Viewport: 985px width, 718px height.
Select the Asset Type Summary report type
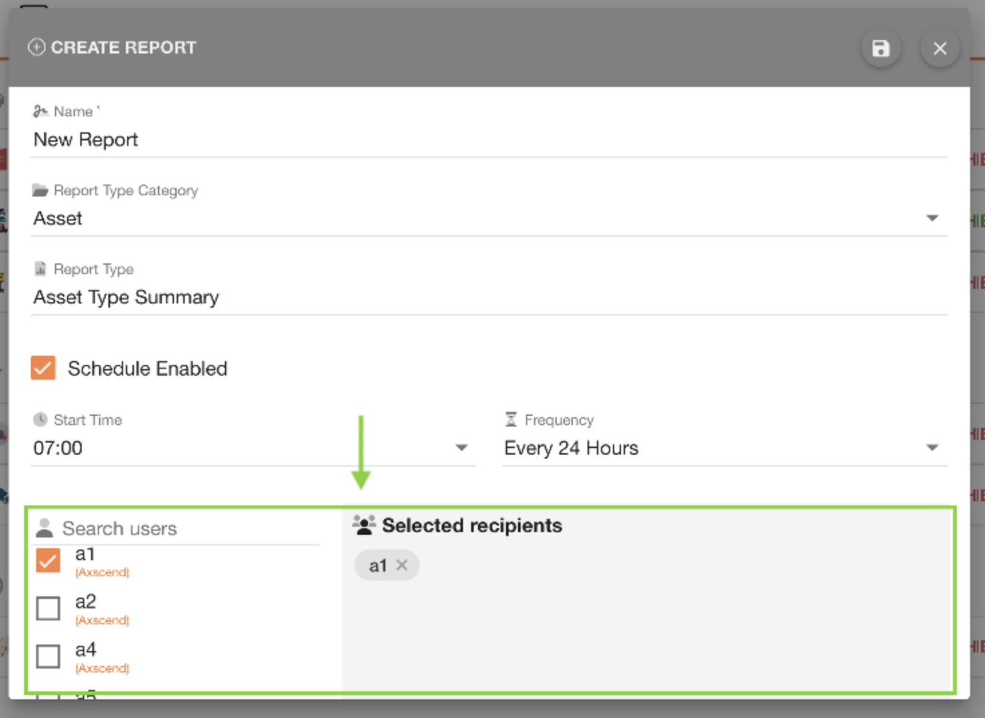tap(126, 297)
